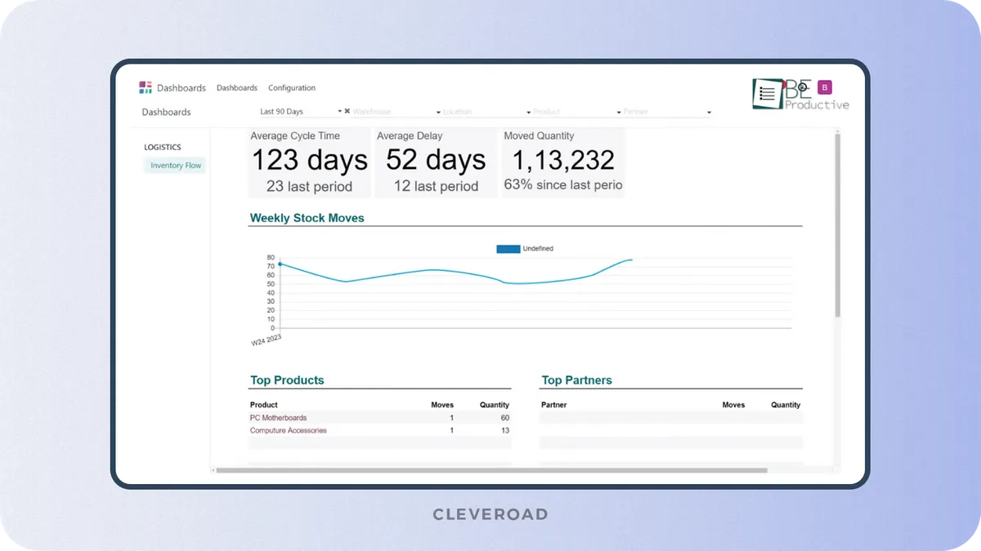Open the Configuration menu

click(292, 88)
